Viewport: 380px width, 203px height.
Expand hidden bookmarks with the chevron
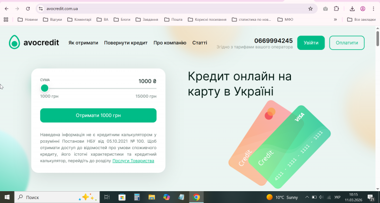point(335,20)
